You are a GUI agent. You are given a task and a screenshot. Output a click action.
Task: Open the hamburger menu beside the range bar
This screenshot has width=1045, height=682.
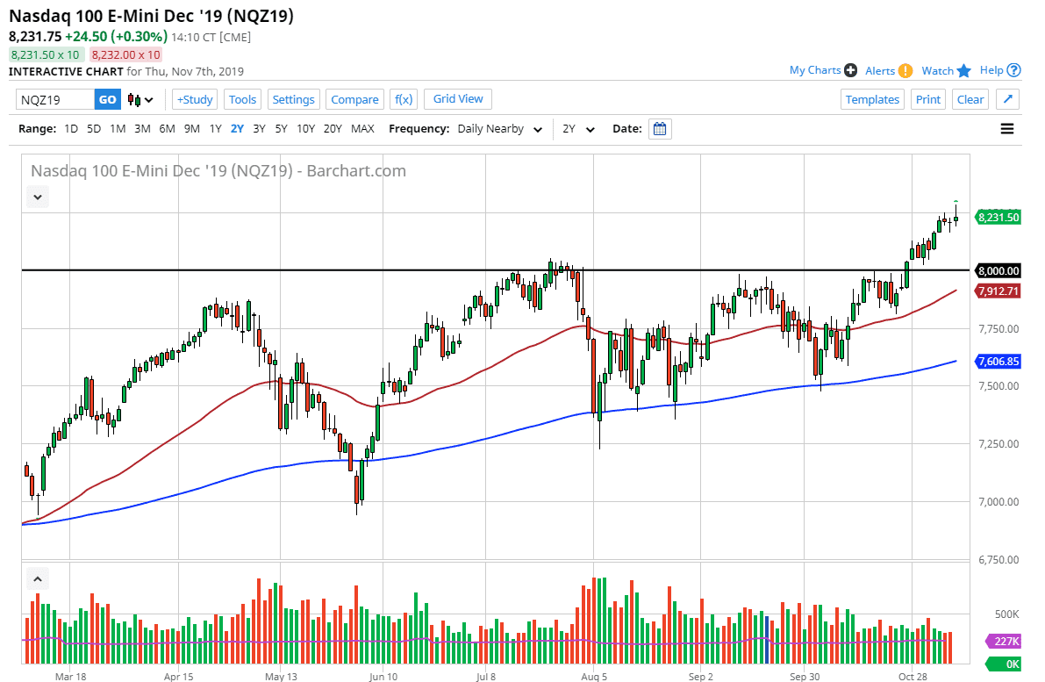click(1007, 128)
